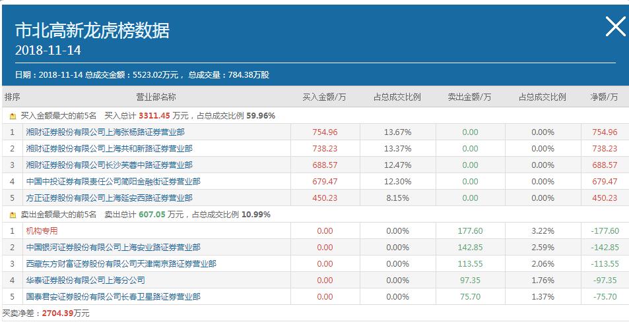Click the 13.37% ratio cell
The image size is (629, 322).
pos(397,148)
